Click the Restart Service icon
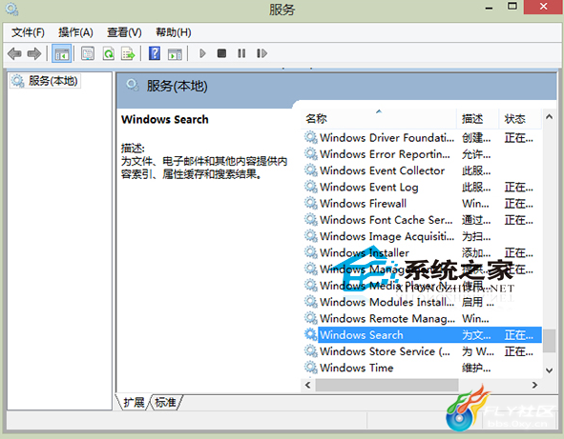Image resolution: width=564 pixels, height=439 pixels. click(261, 53)
